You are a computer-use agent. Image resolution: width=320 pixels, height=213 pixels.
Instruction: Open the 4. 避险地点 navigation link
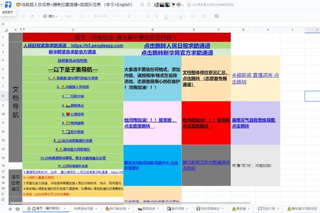click(x=73, y=105)
